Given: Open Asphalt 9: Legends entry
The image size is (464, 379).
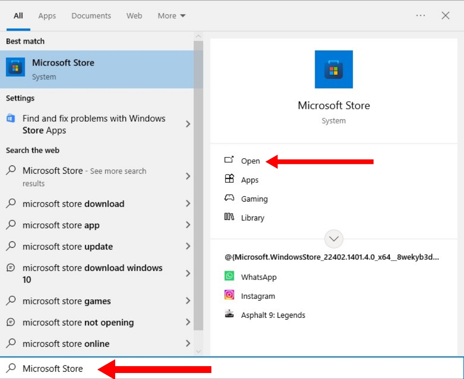Looking at the screenshot, I should click(x=273, y=315).
